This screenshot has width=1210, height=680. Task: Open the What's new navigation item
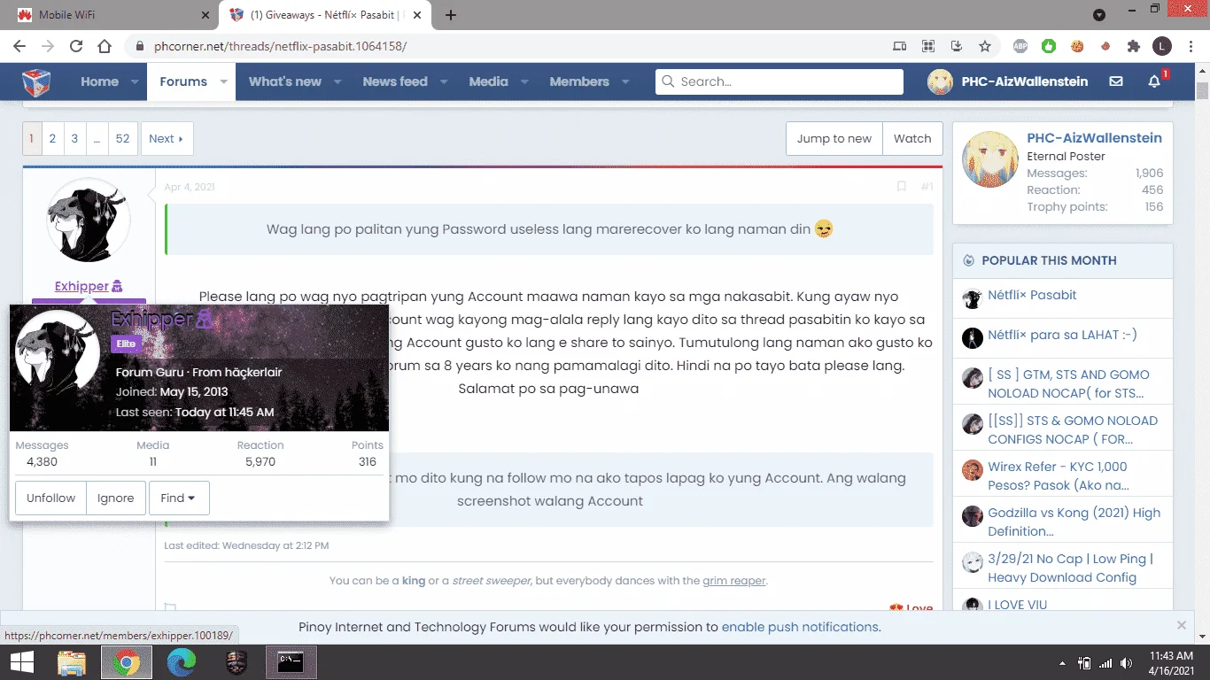[x=285, y=81]
